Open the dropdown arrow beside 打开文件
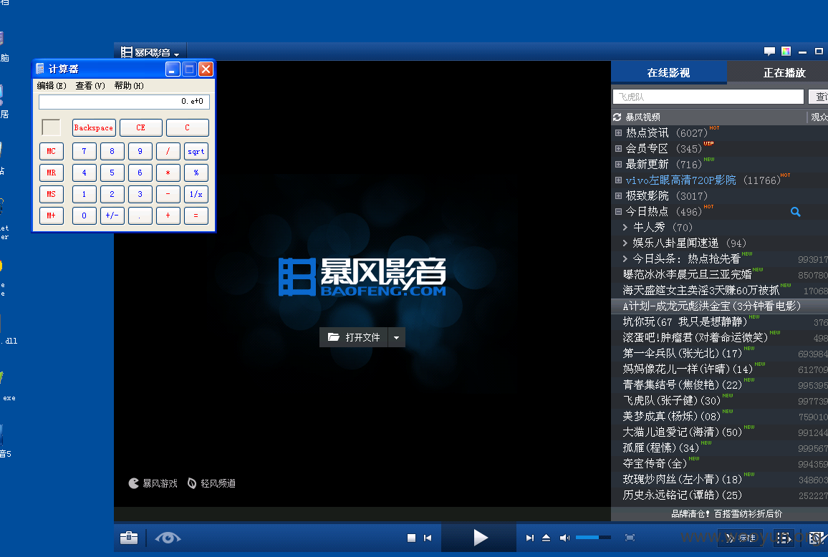Viewport: 828px width, 557px height. point(397,337)
